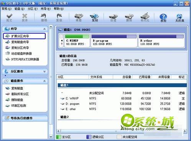Expand the 分区操作 panel section

(x=44, y=71)
